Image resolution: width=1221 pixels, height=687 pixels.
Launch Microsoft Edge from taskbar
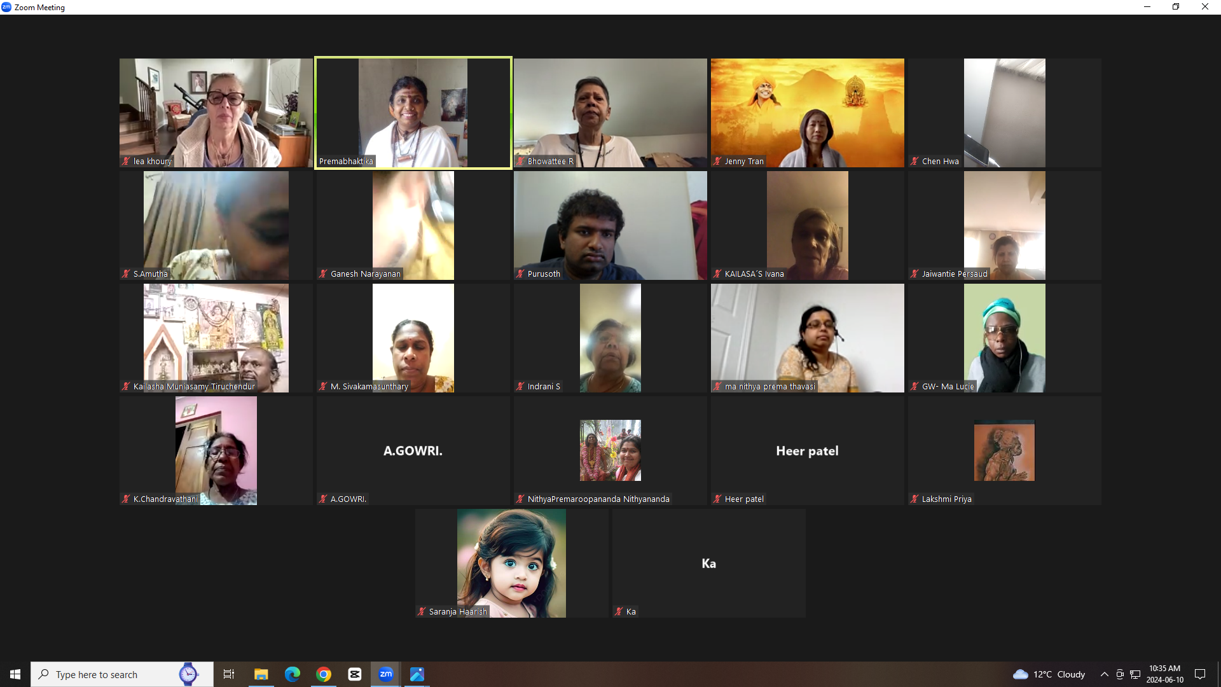coord(293,674)
